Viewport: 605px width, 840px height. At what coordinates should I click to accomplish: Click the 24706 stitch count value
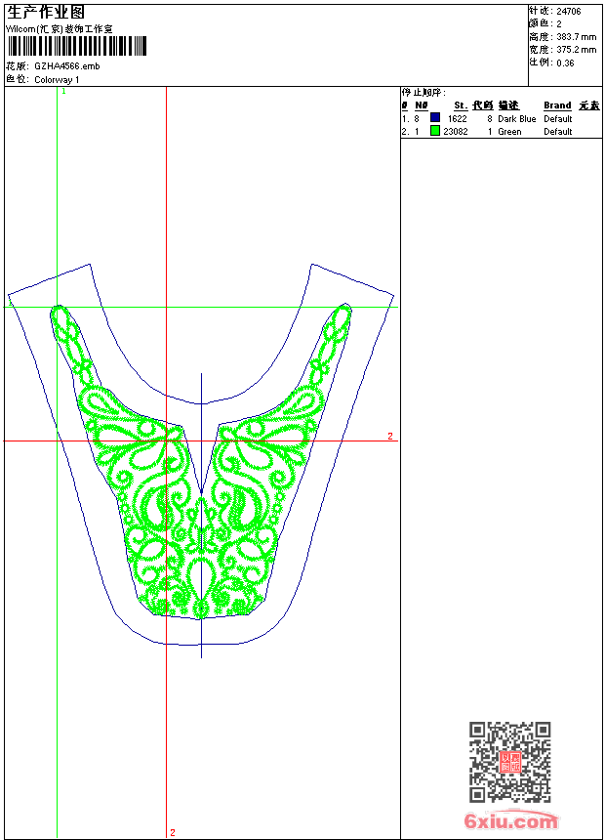coord(568,12)
